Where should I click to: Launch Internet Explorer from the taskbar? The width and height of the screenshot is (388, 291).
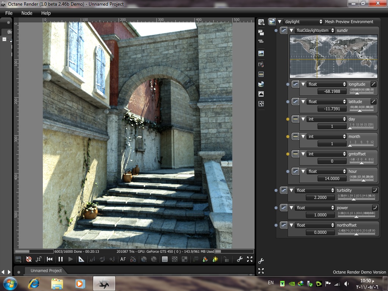(34, 283)
